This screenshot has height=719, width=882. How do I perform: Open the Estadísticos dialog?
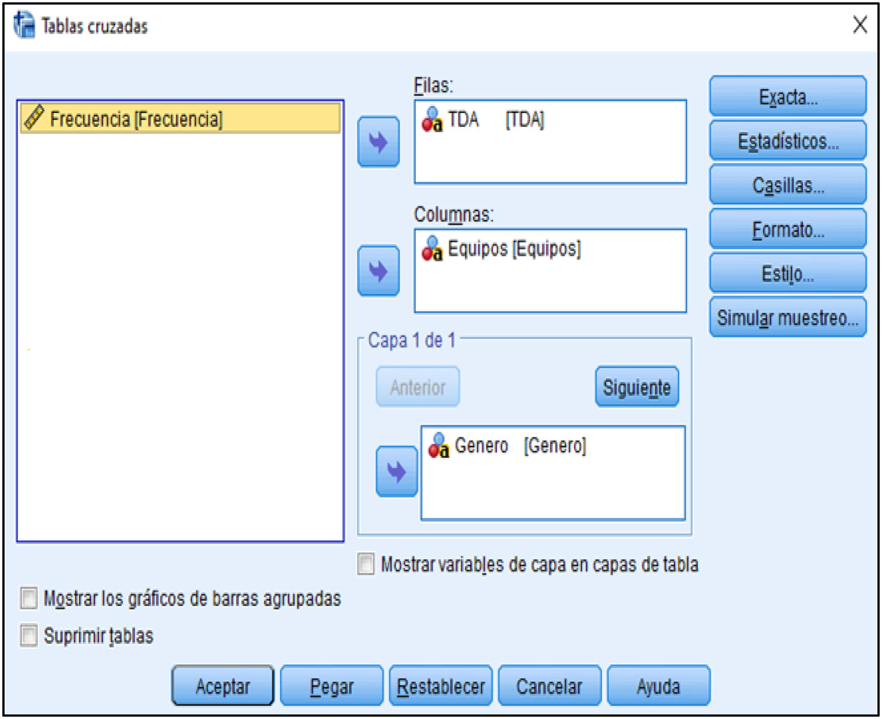pos(788,141)
